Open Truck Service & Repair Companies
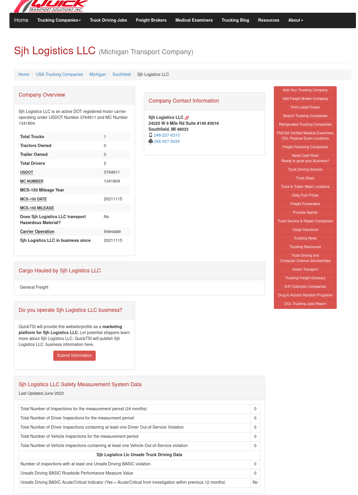This screenshot has width=358, height=495. [x=305, y=221]
